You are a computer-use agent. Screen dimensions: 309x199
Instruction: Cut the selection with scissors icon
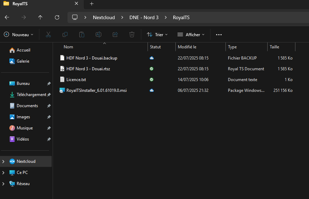(48, 35)
